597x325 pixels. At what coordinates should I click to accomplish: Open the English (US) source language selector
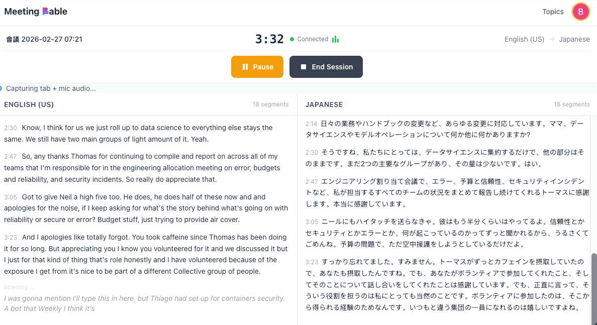[524, 39]
